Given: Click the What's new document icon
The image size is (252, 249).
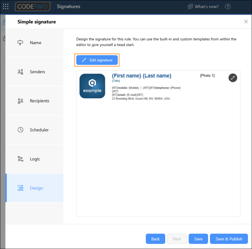Looking at the screenshot, I should (x=190, y=6).
